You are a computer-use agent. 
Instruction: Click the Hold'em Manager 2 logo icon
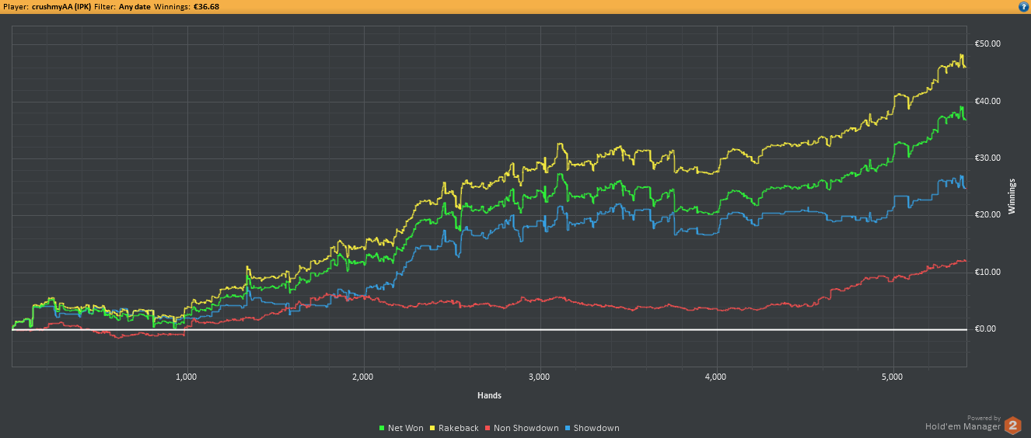(1012, 425)
